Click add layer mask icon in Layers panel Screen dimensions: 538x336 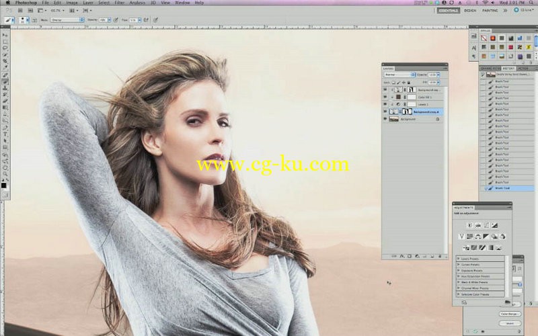(410, 256)
